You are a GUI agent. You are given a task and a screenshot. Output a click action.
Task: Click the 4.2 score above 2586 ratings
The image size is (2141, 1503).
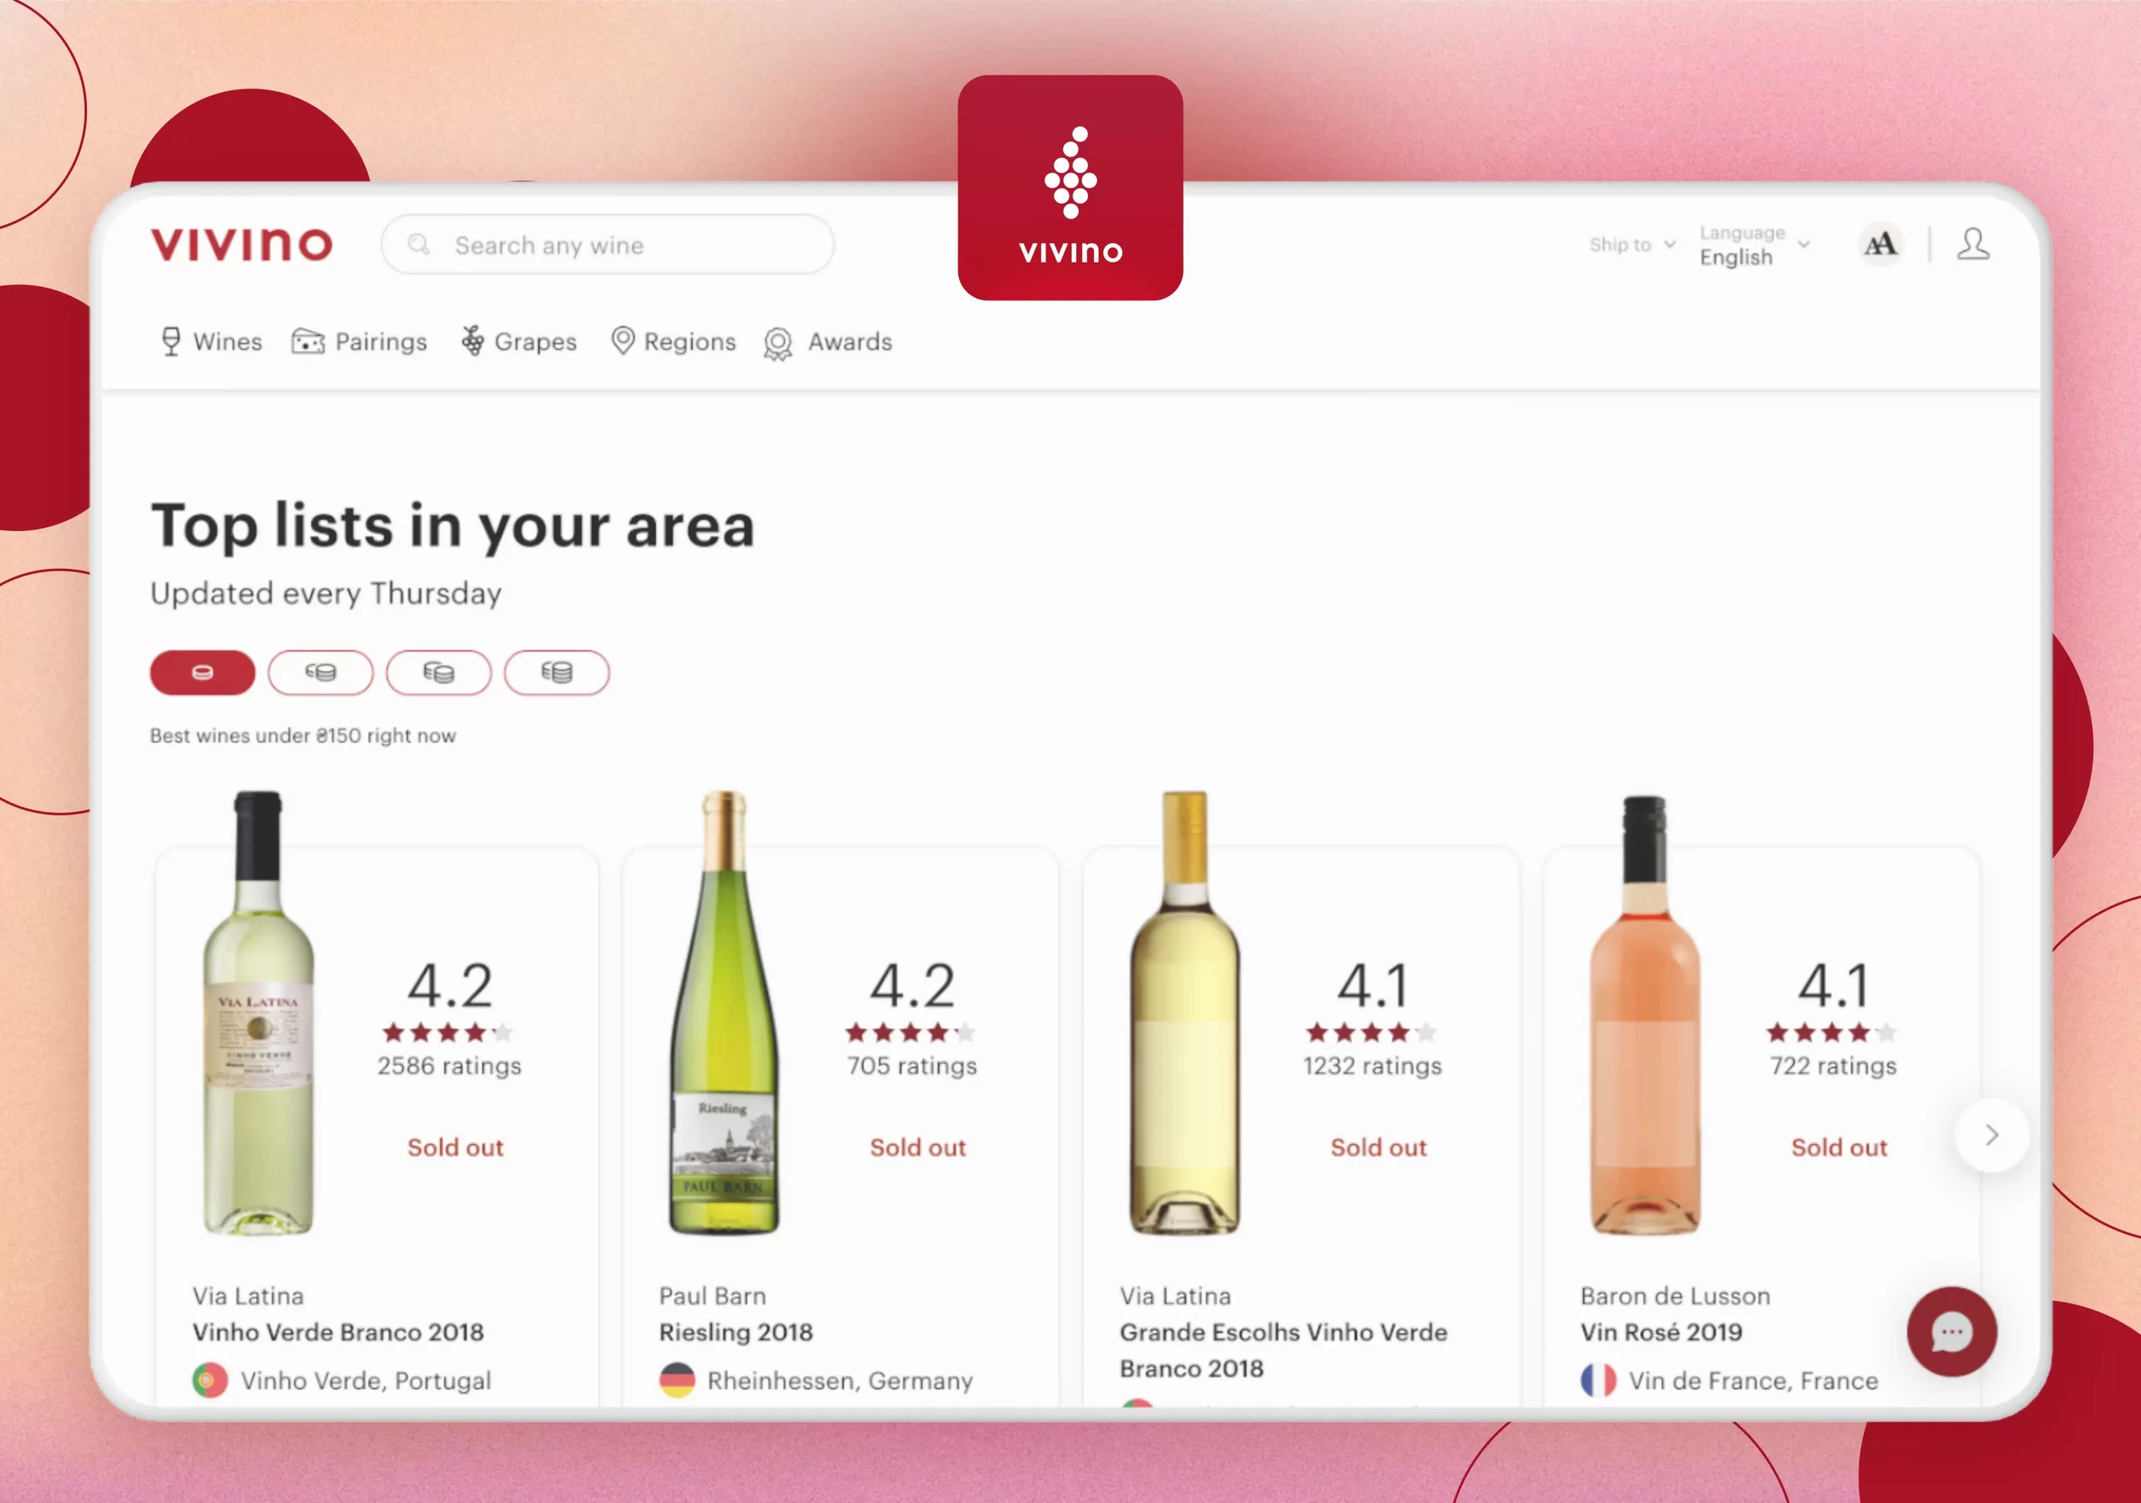pos(449,984)
